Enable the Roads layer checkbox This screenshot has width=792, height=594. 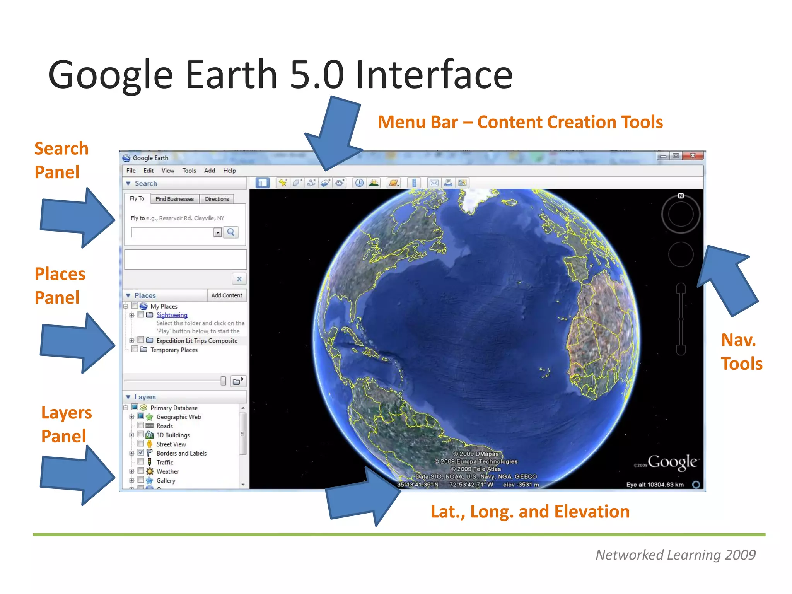[141, 425]
